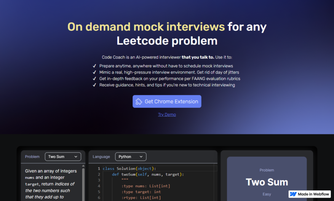Click the 'Prepare anytime, anywhere' bullet text

click(x=166, y=66)
